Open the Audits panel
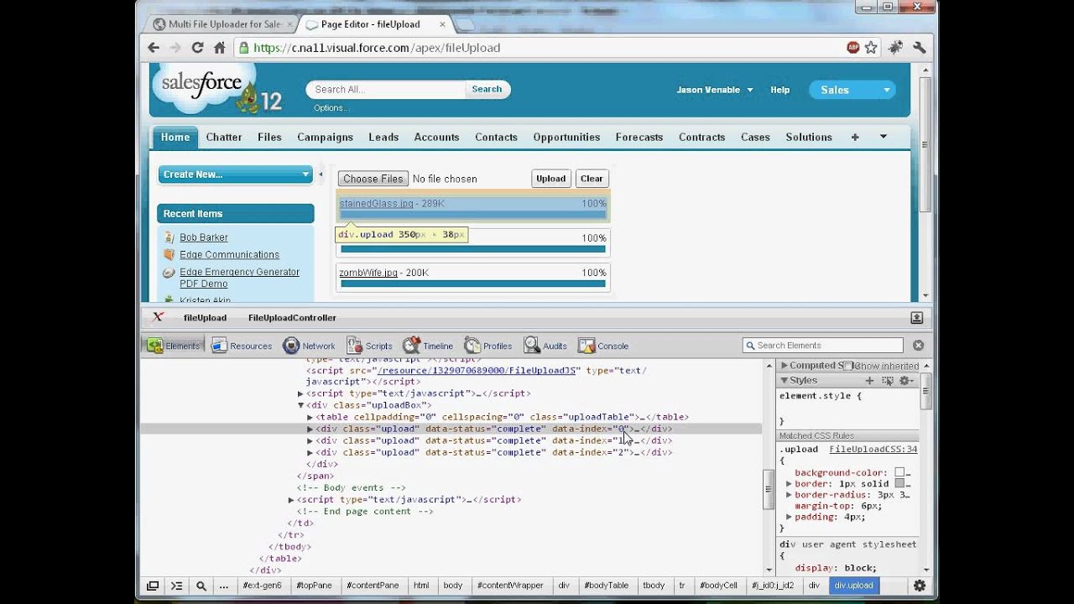 545,346
